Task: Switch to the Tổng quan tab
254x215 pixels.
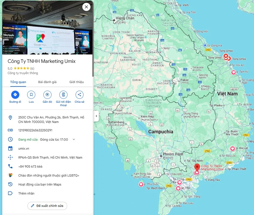Action: click(x=18, y=82)
